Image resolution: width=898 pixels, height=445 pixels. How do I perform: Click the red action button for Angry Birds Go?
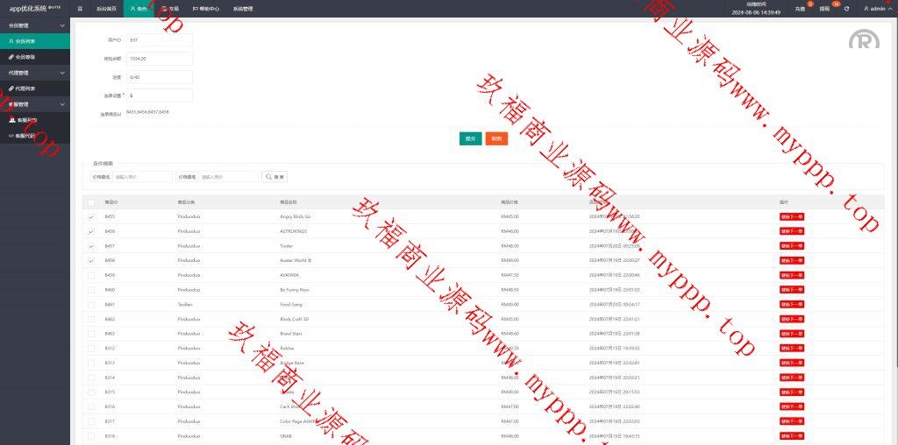tap(791, 216)
